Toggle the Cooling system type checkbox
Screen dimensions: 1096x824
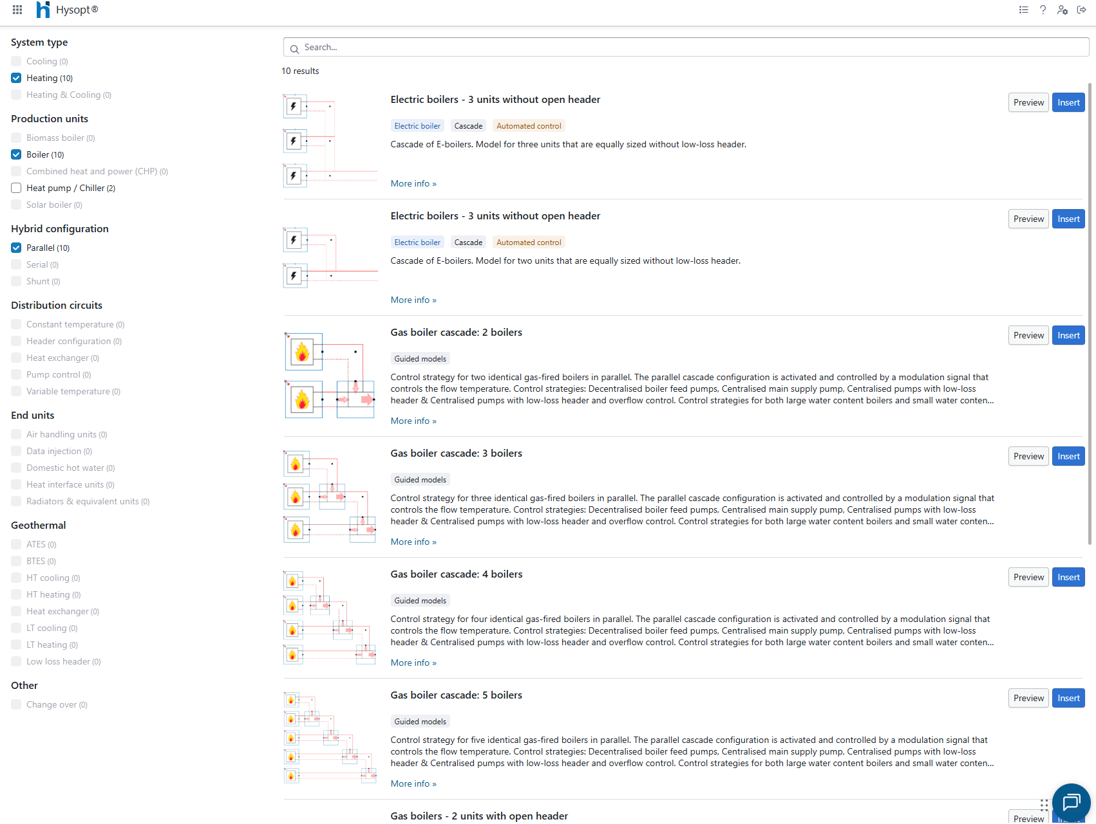(16, 61)
